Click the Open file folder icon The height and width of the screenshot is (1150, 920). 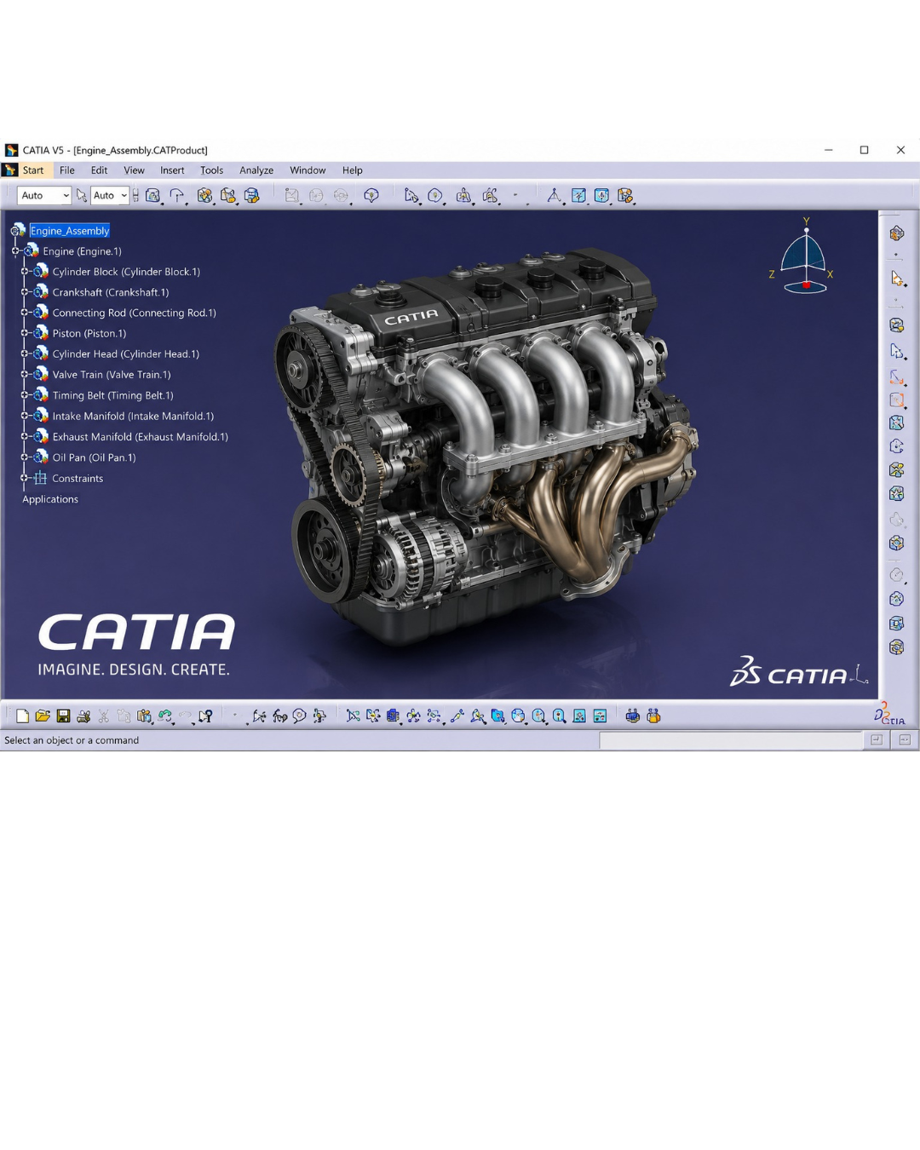43,716
